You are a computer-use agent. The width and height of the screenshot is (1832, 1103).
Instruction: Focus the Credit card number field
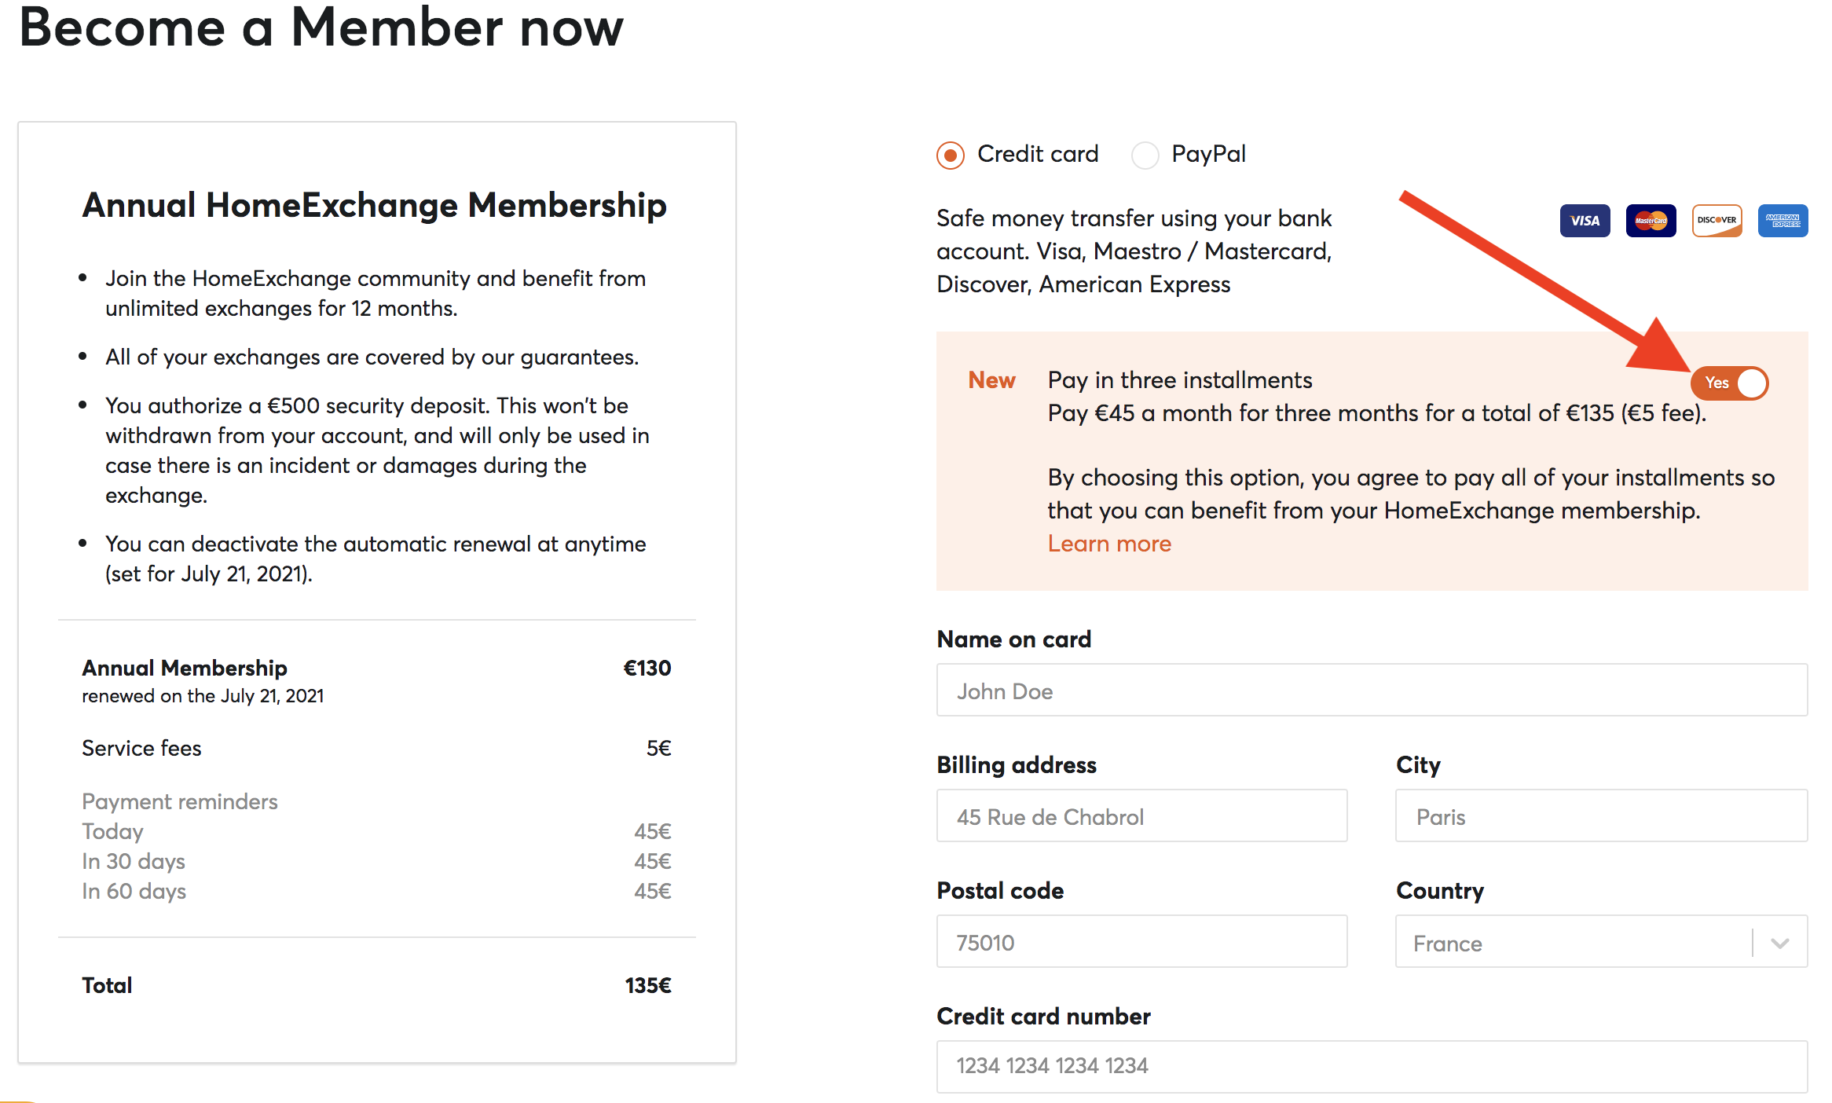click(1372, 1067)
